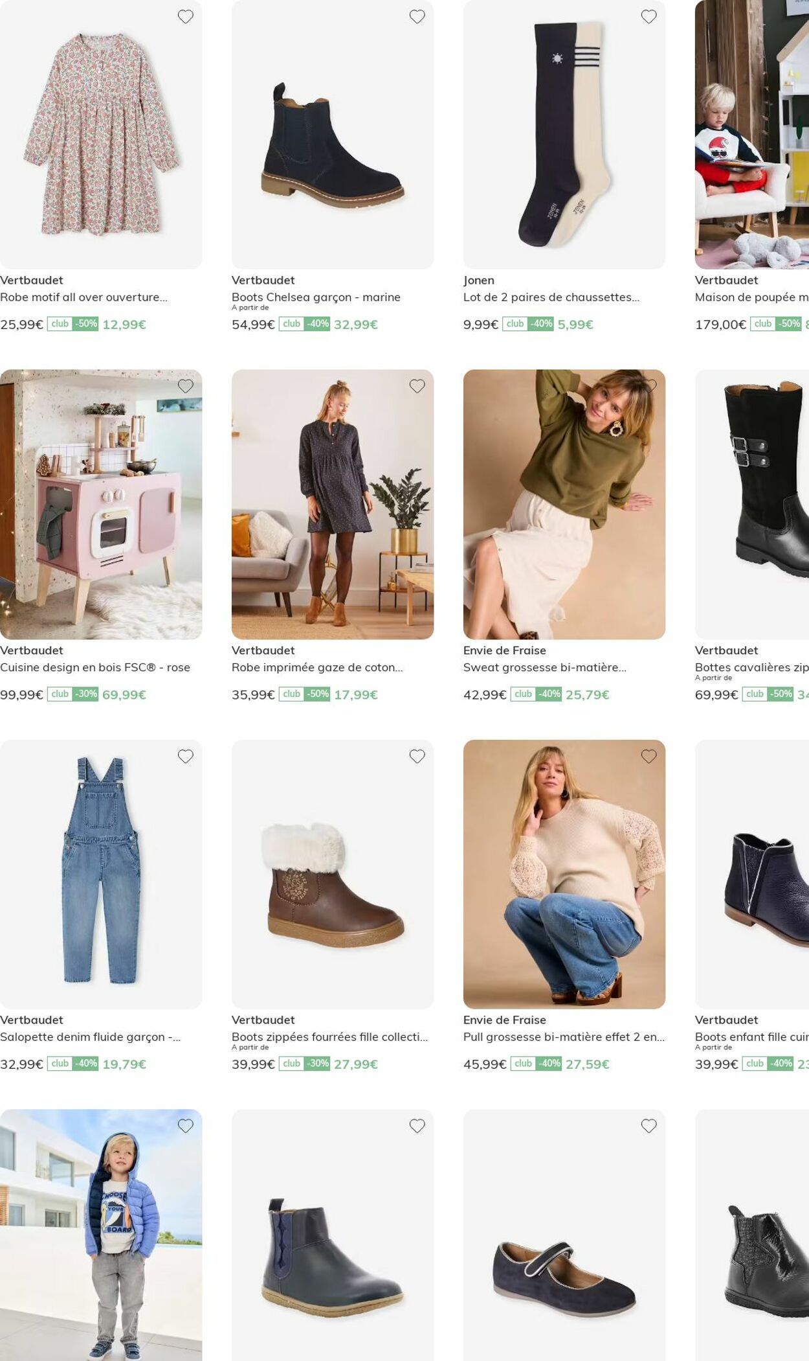Favorite the floral Robe motif all over dress
The width and height of the screenshot is (809, 1361).
click(186, 17)
